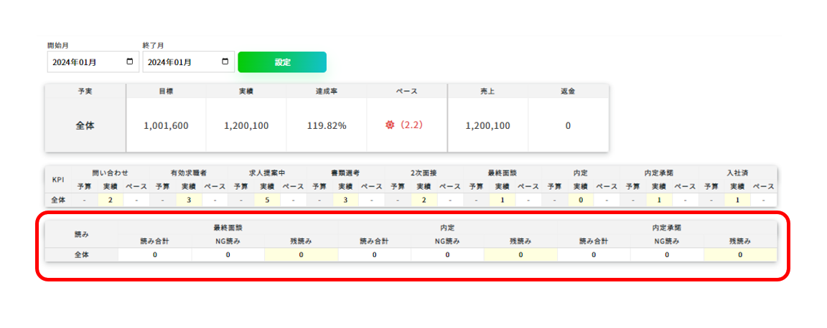Image resolution: width=827 pixels, height=328 pixels.
Task: Click the 全体 row label in the 読み table
Action: pyautogui.click(x=81, y=255)
